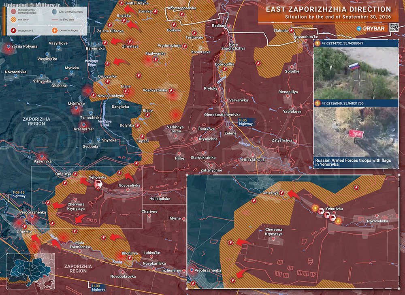This screenshot has width=405, height=295.
Task: Click the HULYAIPOLE city label
Action: (254, 160)
